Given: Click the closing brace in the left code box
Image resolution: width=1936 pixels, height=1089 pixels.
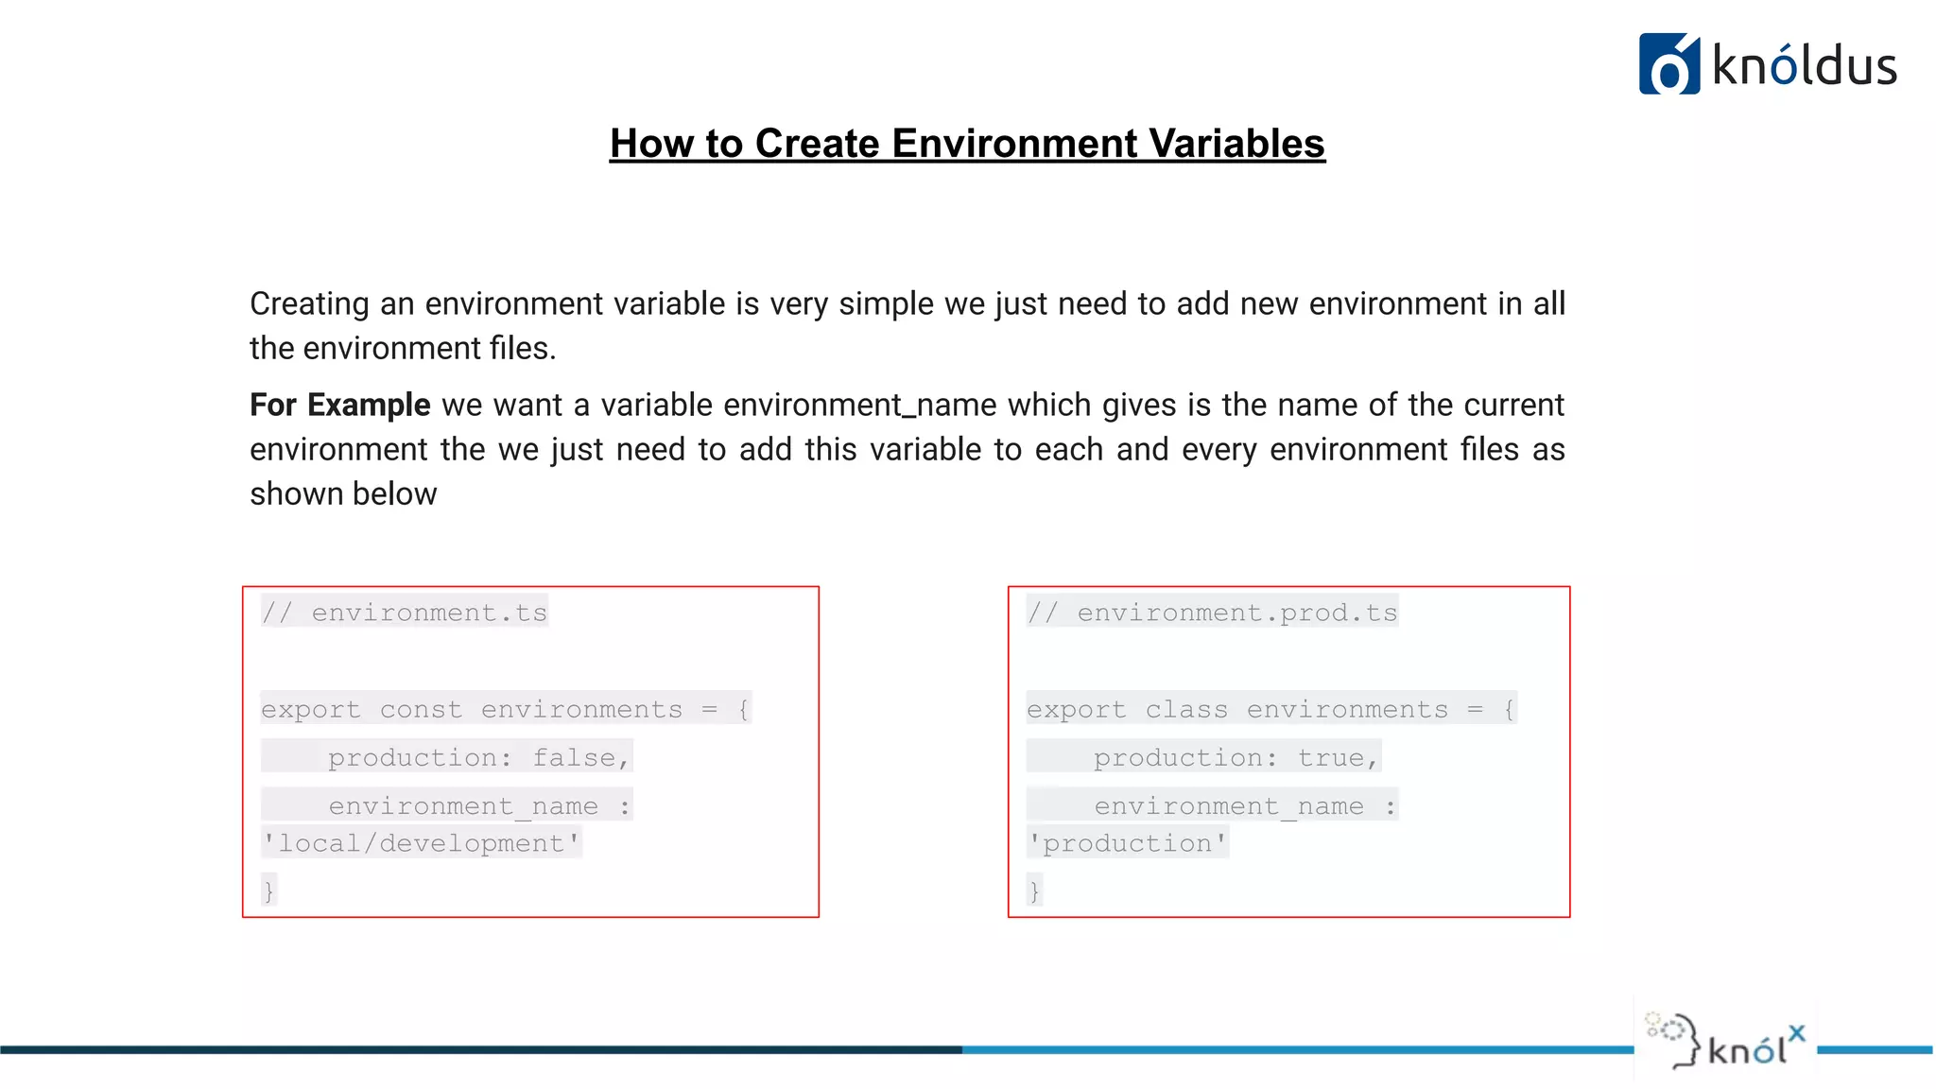Looking at the screenshot, I should (268, 890).
